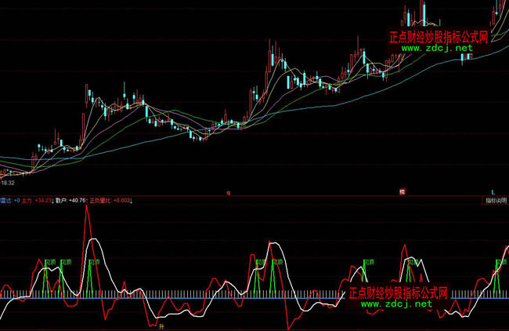Image resolution: width=509 pixels, height=331 pixels.
Task: Click the 见顶 marker beside the tallest red spike
Action: 96,260
